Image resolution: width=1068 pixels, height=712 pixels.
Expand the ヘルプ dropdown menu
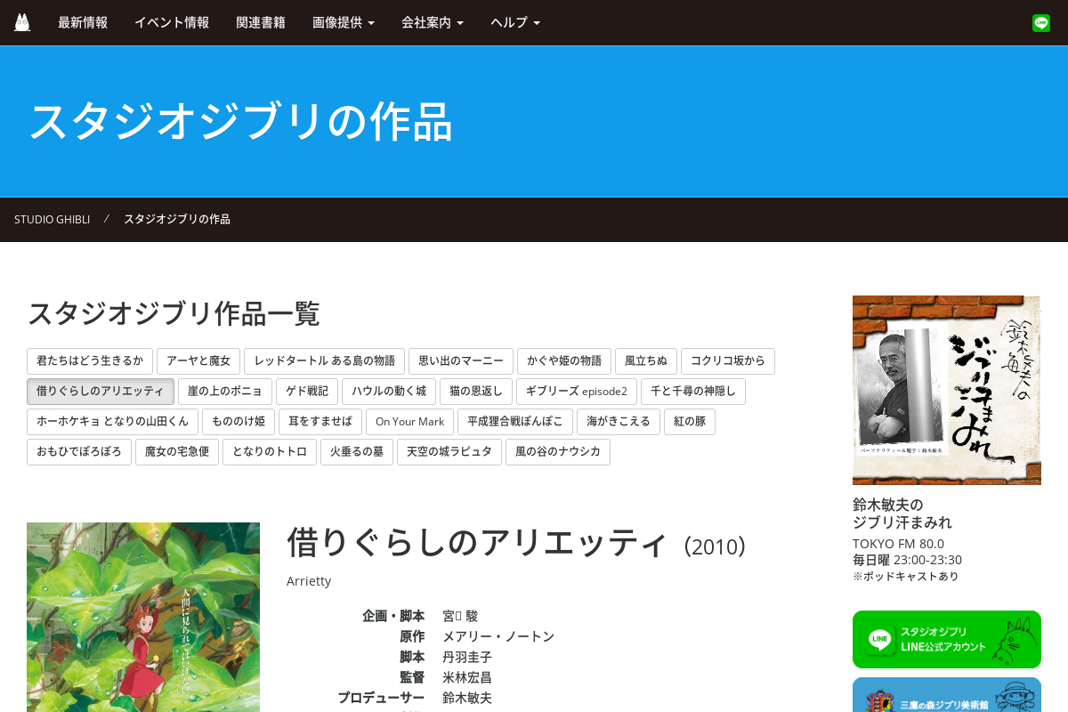(515, 22)
